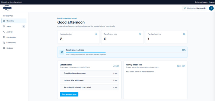Click the Family plan readiness title
The height and width of the screenshot is (101, 215).
(75, 50)
